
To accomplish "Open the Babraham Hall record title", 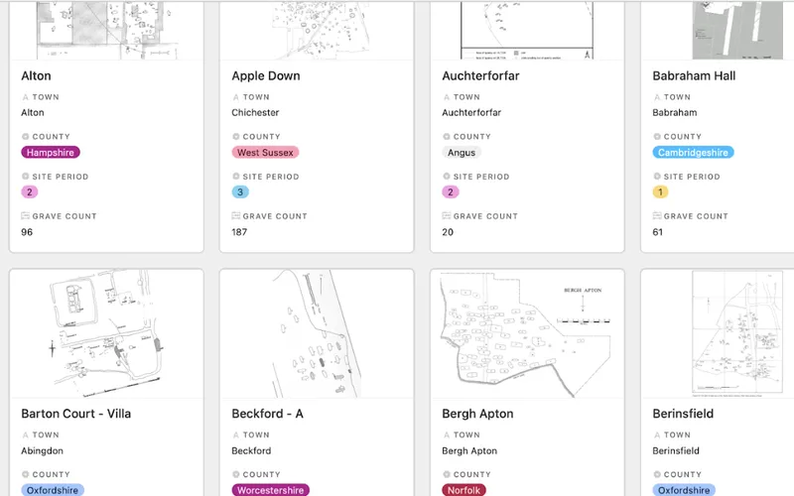I will pyautogui.click(x=694, y=75).
